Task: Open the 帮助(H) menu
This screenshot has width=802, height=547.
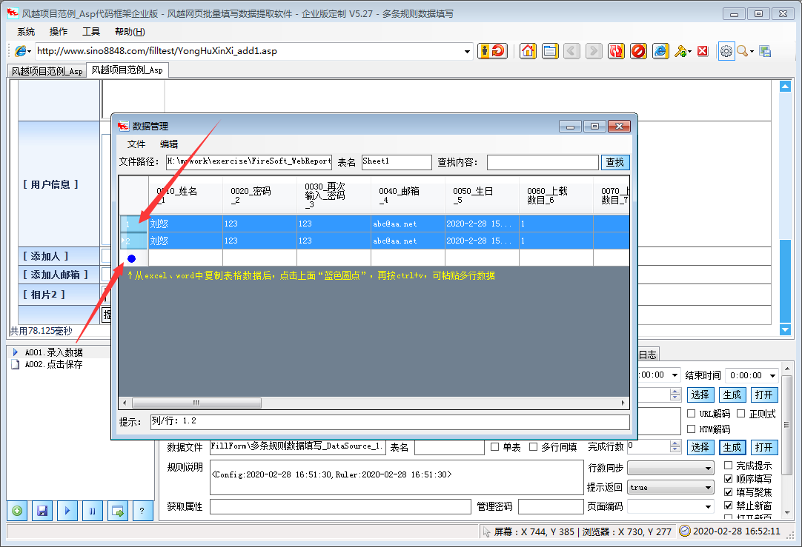Action: pos(130,32)
